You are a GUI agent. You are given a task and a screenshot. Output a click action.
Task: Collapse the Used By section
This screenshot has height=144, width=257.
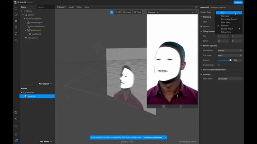click(201, 75)
